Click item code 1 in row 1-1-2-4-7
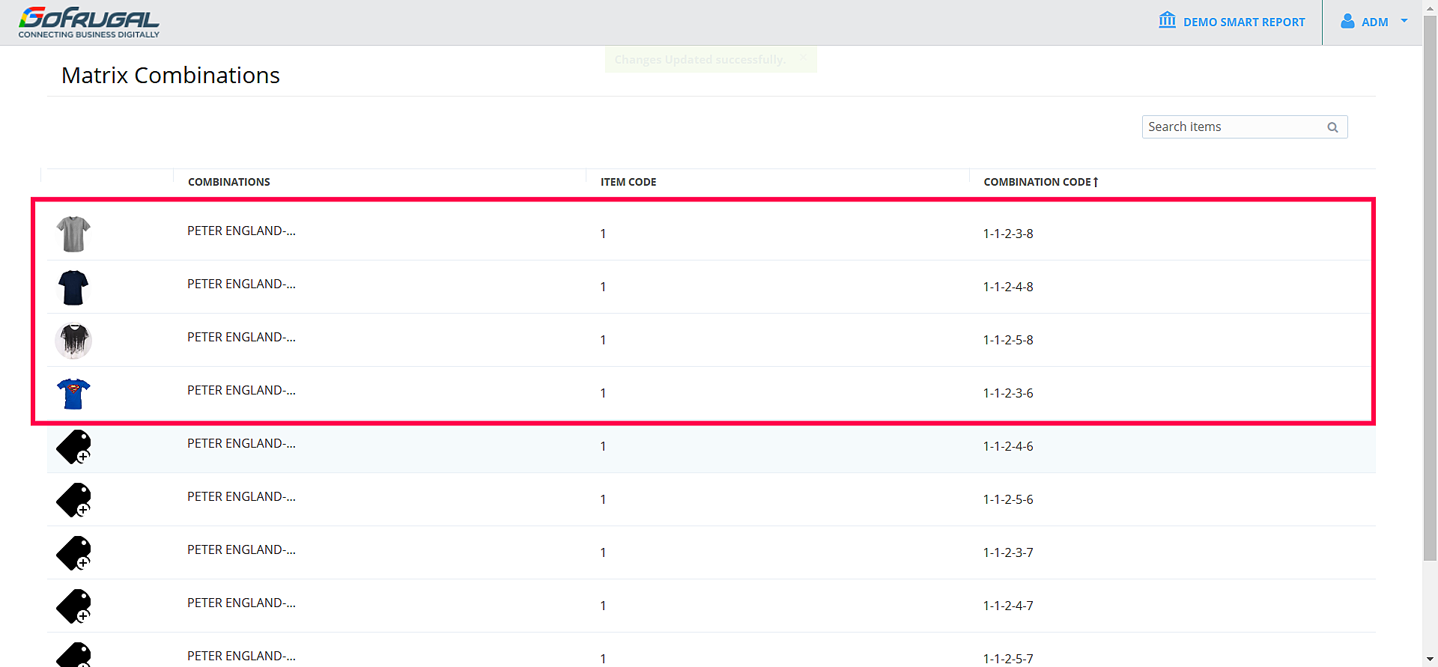 pyautogui.click(x=603, y=606)
